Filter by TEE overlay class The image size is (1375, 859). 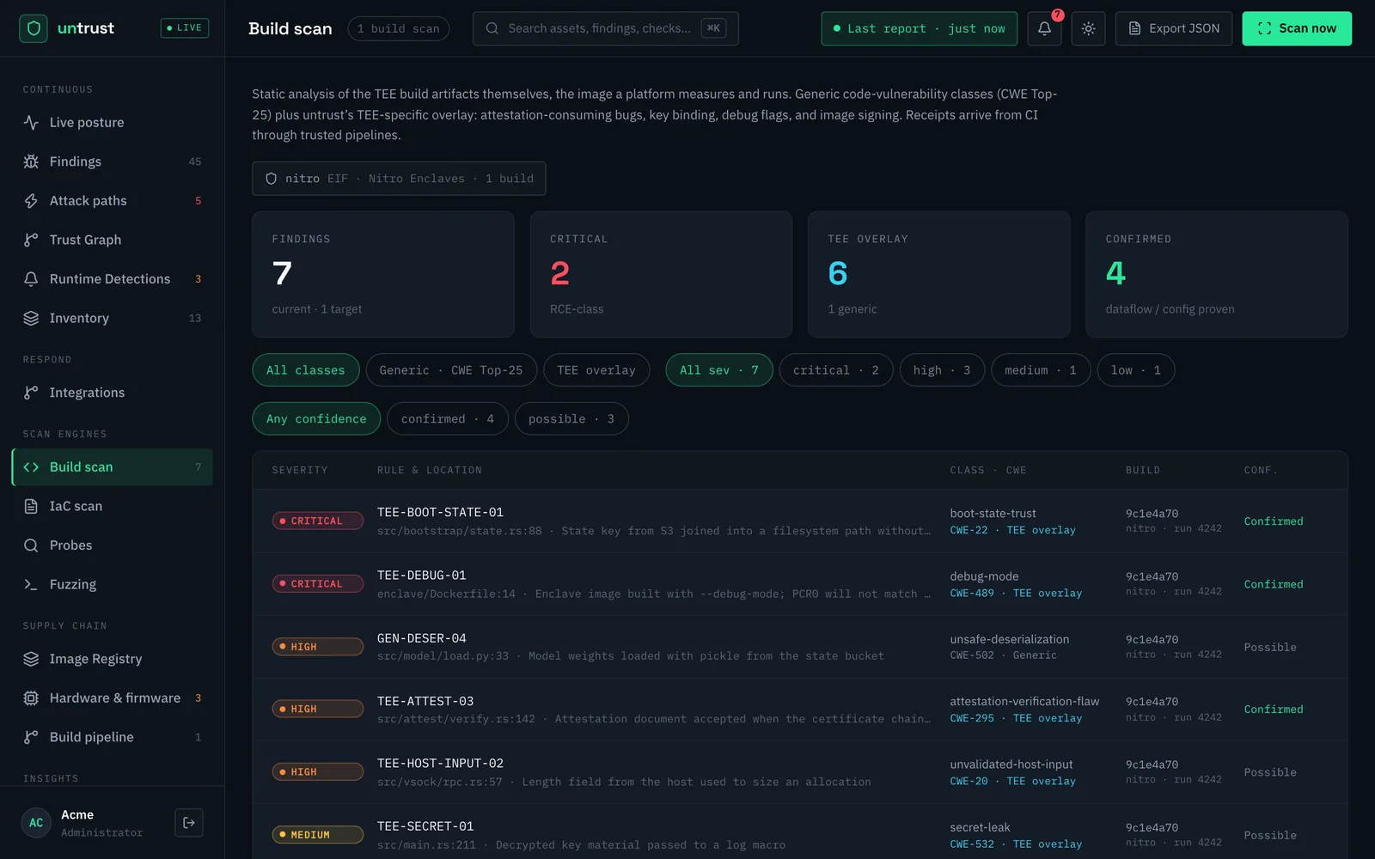coord(596,370)
